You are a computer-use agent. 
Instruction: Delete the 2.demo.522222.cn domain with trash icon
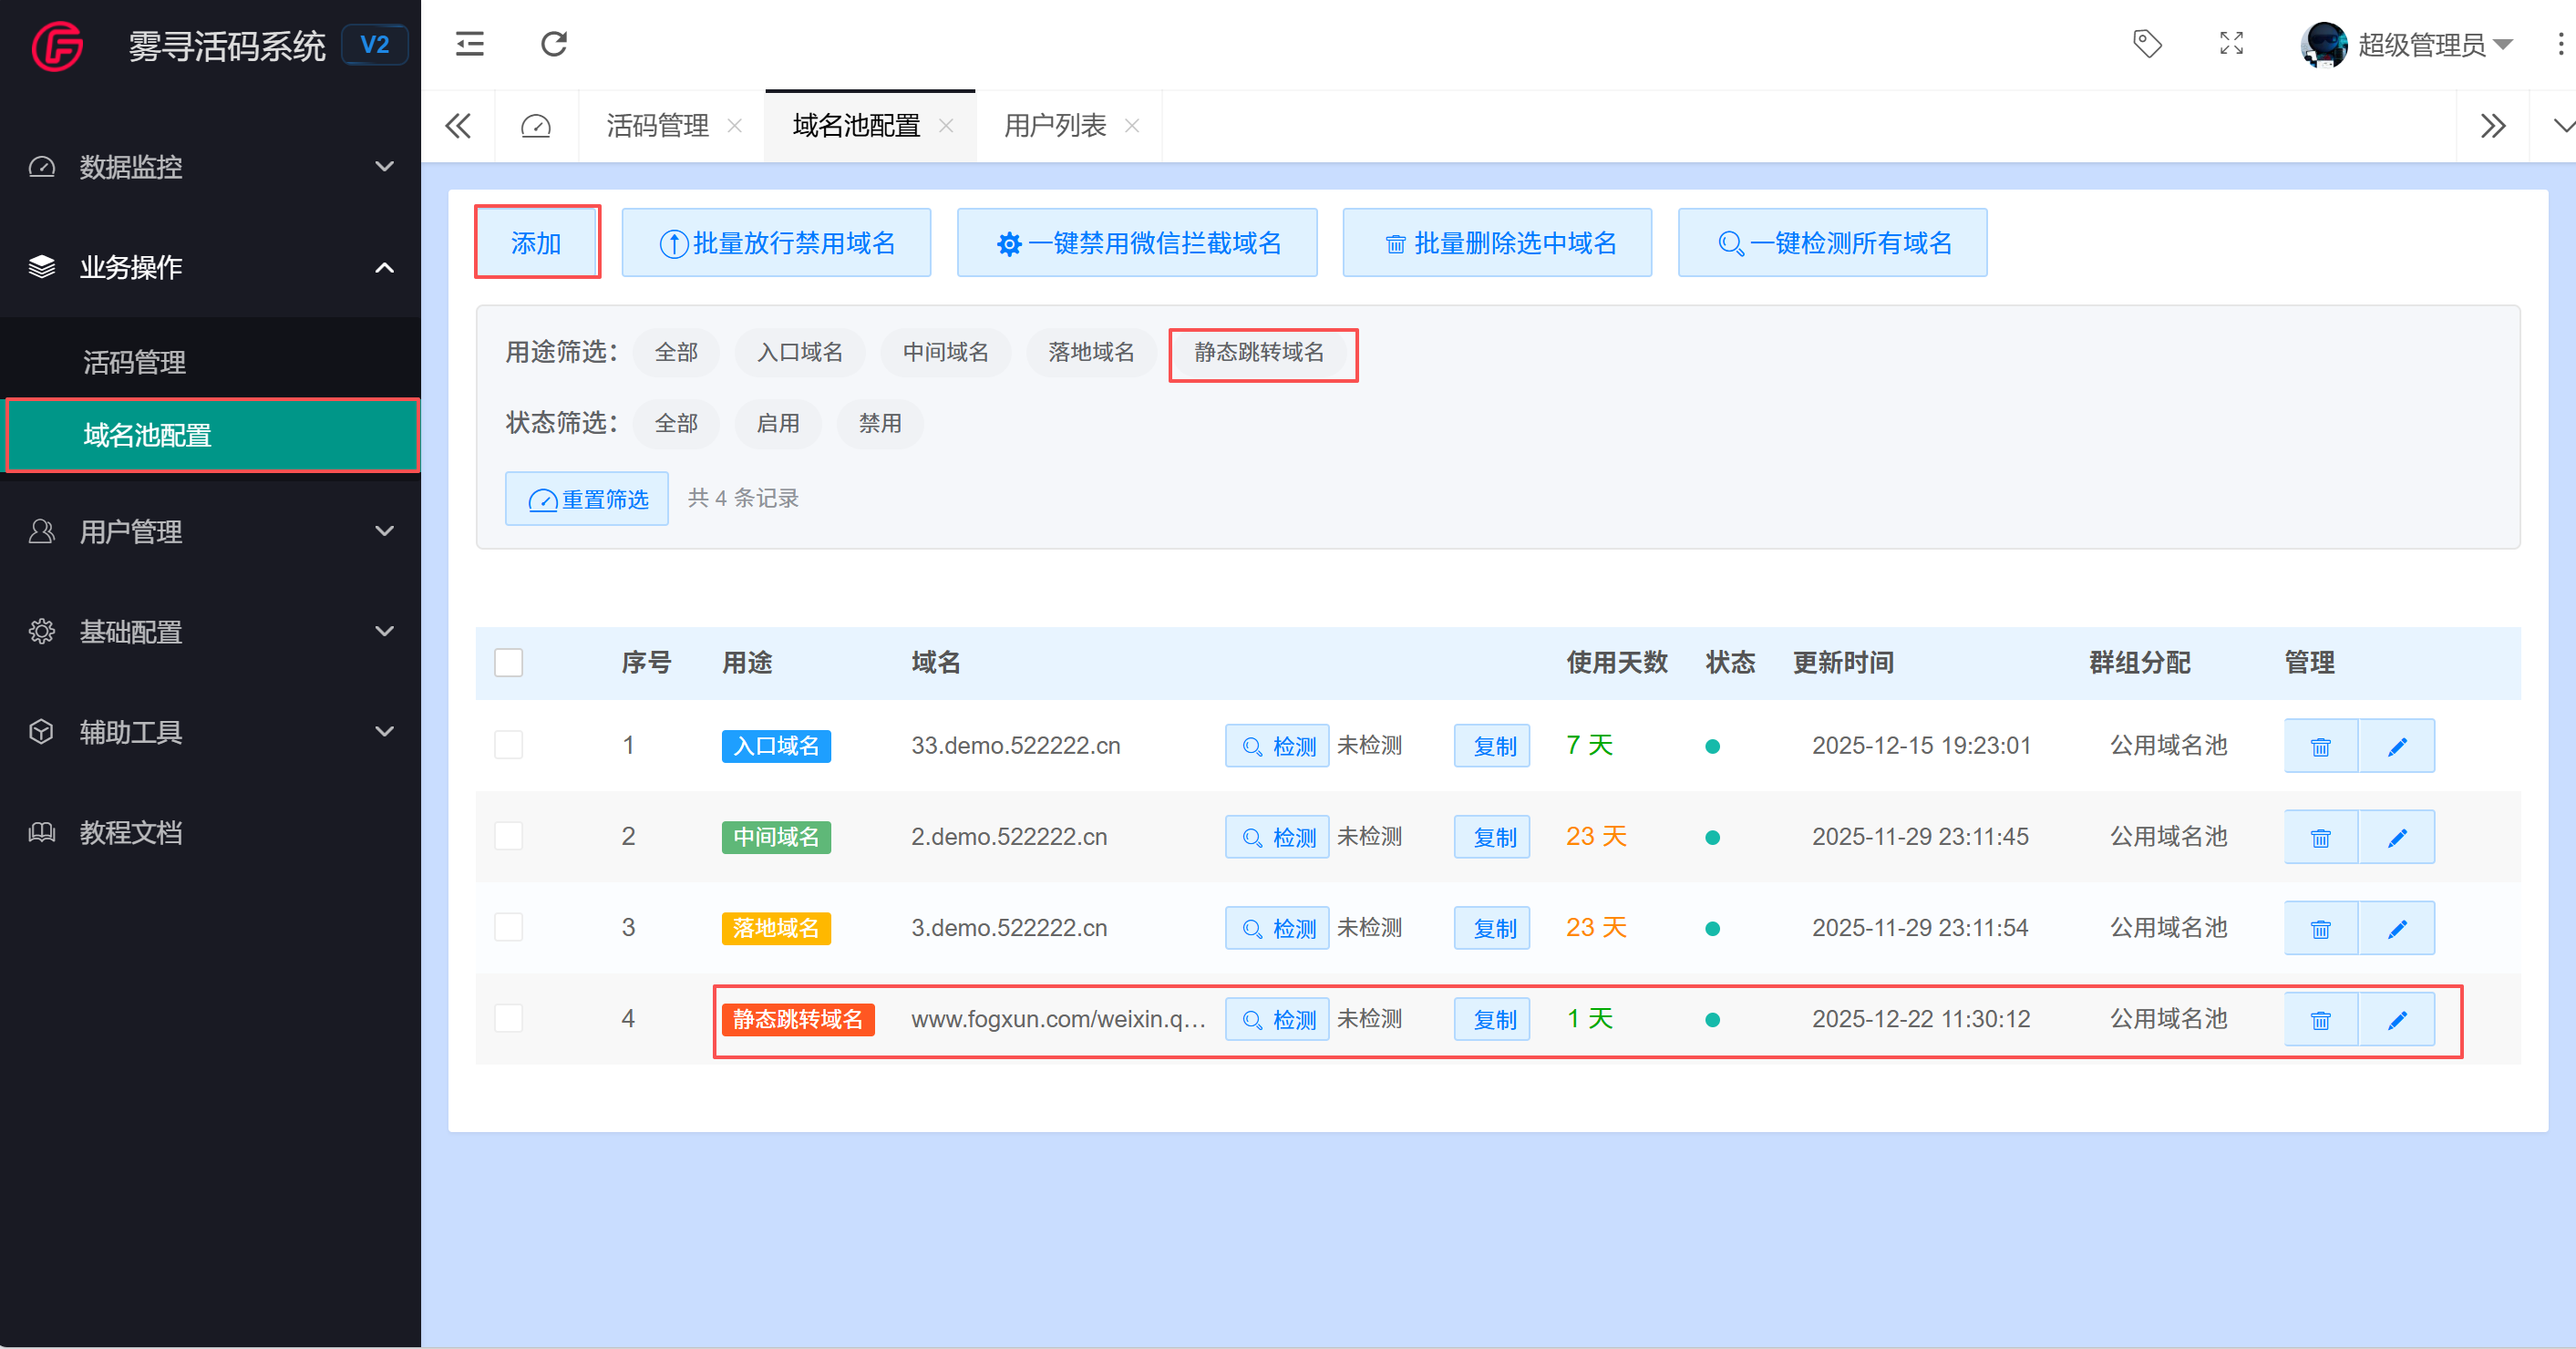[2321, 837]
